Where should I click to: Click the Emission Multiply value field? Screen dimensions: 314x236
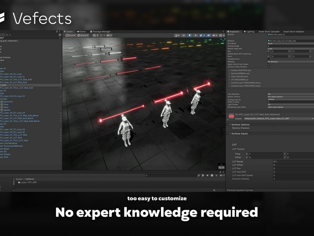point(293,179)
